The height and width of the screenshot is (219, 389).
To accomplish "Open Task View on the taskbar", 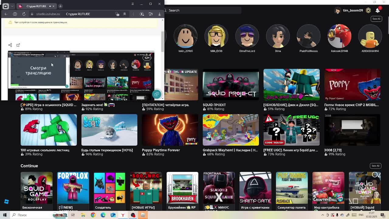I will (x=73, y=215).
